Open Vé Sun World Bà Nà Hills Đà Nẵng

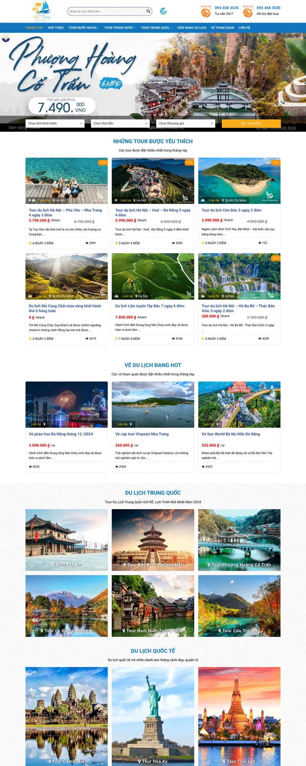coord(231,434)
